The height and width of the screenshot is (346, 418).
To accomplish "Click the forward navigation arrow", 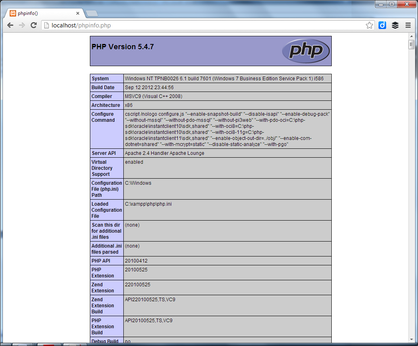I will click(x=22, y=25).
